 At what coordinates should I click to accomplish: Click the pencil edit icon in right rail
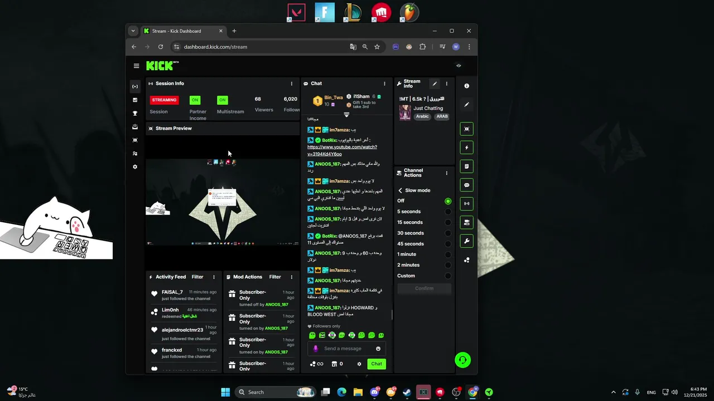tap(467, 104)
